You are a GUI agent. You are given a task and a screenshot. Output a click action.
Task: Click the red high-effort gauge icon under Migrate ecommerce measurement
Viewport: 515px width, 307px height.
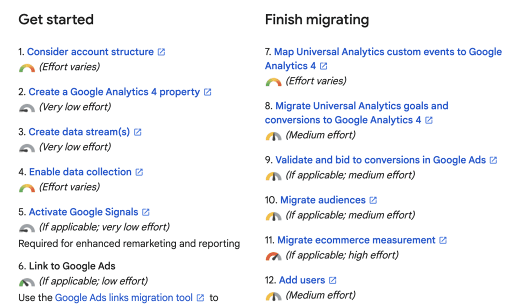[x=273, y=256]
